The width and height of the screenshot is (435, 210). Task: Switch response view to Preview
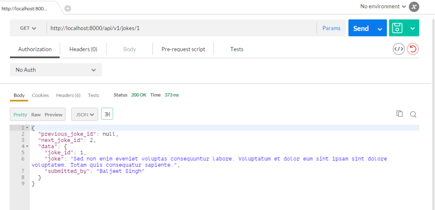click(x=54, y=115)
